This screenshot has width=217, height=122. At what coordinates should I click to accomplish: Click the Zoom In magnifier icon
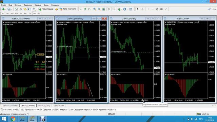point(95,9)
